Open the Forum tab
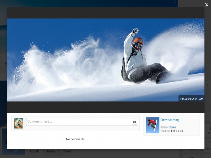The height and width of the screenshot is (158, 211). pyautogui.click(x=68, y=151)
